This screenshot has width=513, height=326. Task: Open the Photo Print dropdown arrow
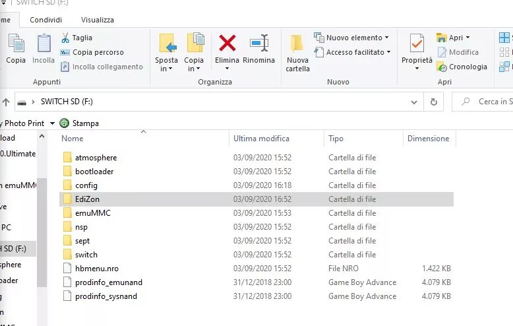click(x=52, y=123)
